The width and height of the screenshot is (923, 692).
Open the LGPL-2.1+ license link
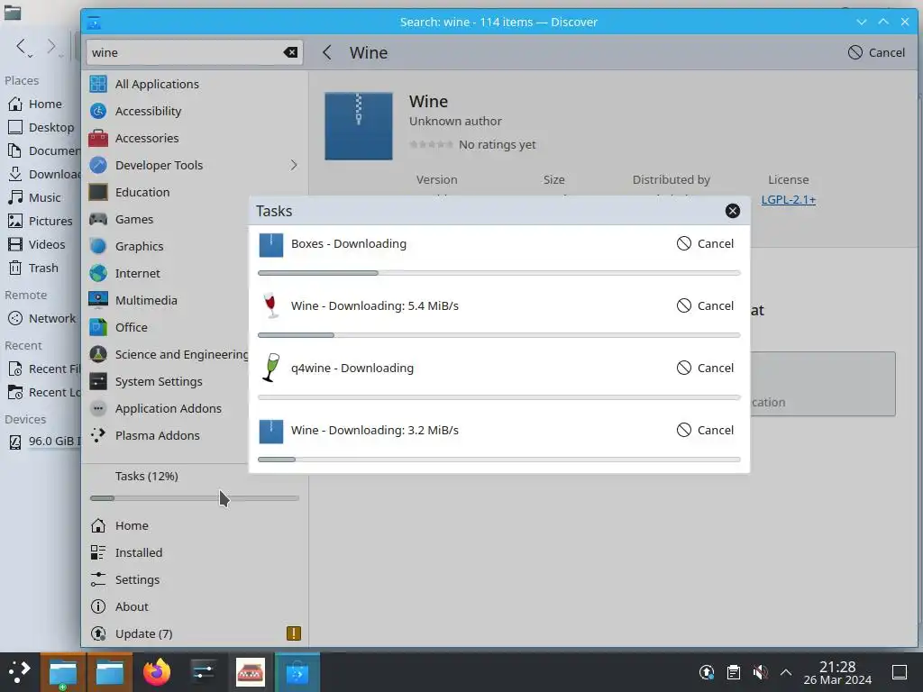788,199
